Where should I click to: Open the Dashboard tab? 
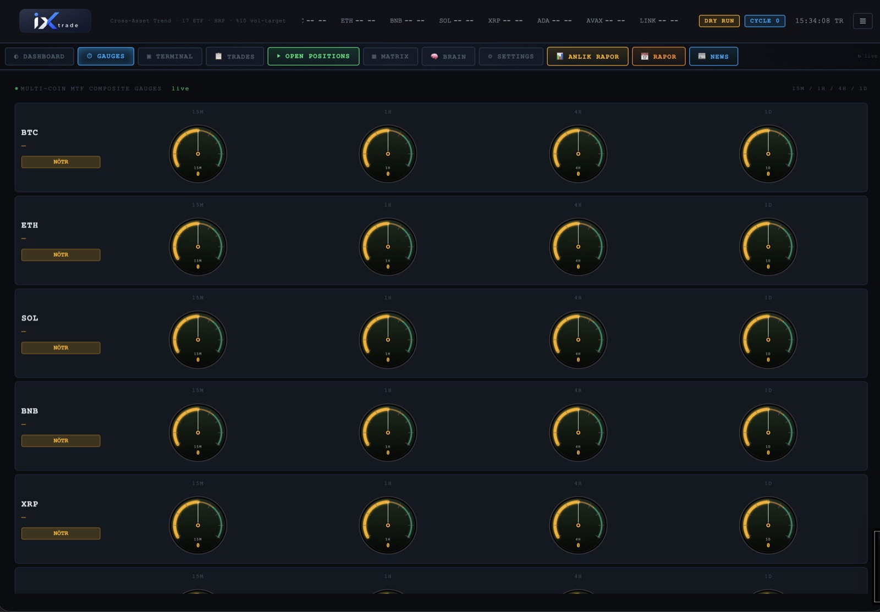[39, 56]
